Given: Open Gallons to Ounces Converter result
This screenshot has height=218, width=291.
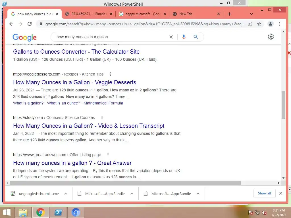Looking at the screenshot, I should pyautogui.click(x=76, y=52).
